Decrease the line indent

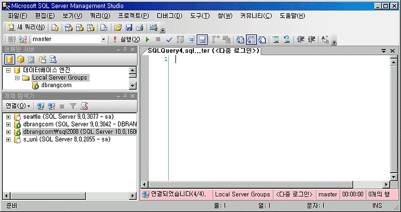pyautogui.click(x=301, y=39)
